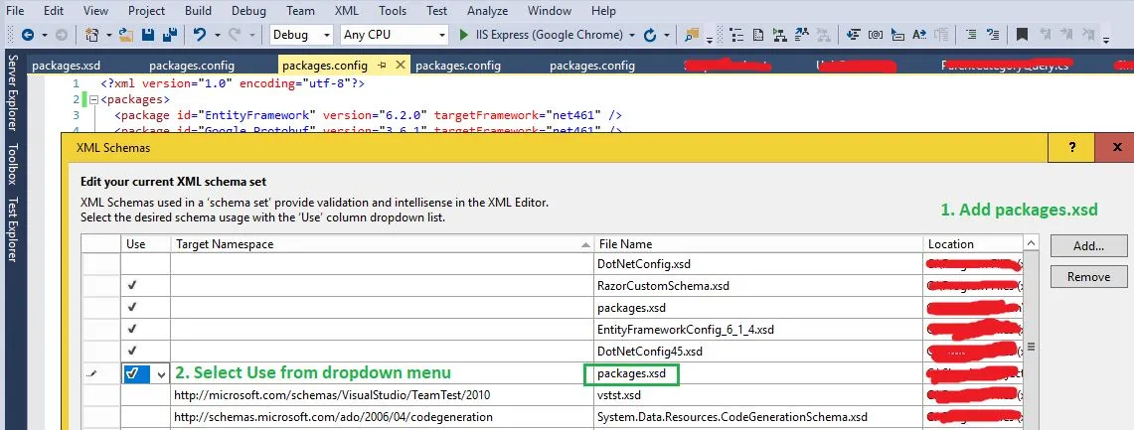Open the Test Explorer side tab
This screenshot has width=1134, height=430.
pos(12,228)
